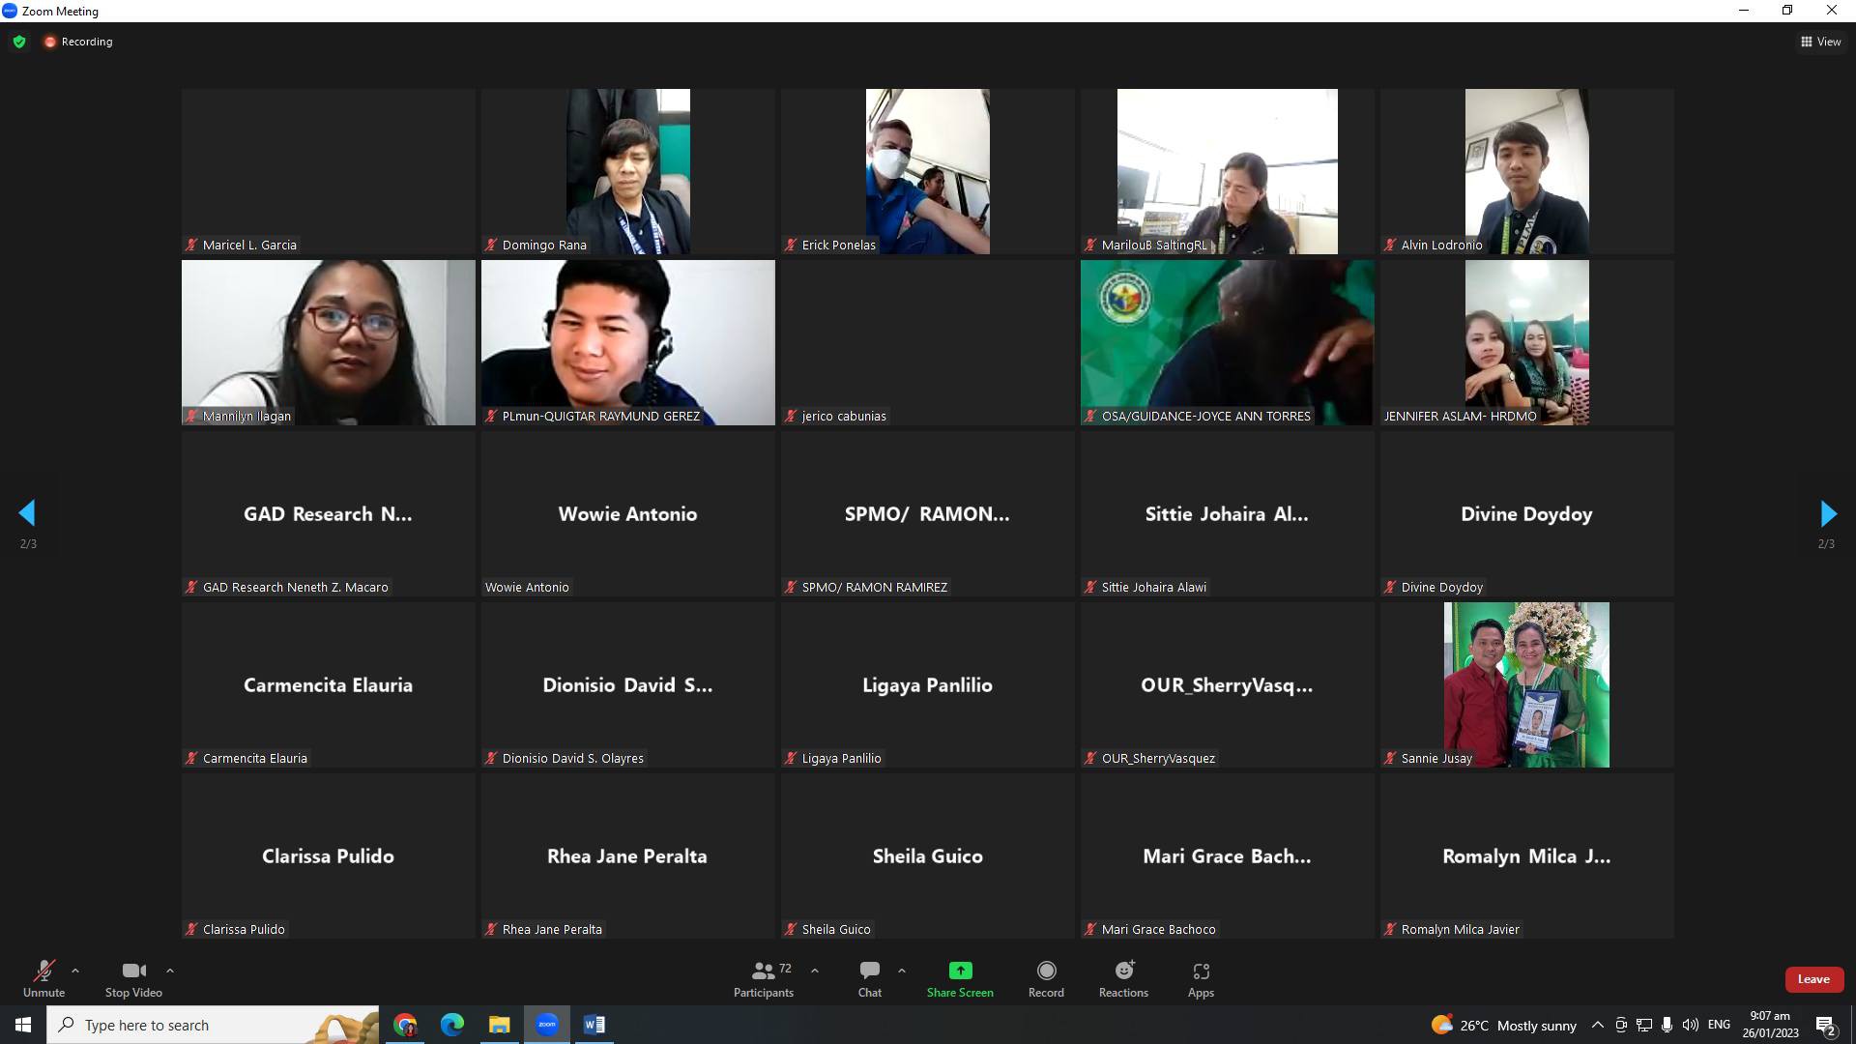Select JENNIFER ASLAM- HRDMO video tile
The width and height of the screenshot is (1856, 1044).
click(1527, 342)
